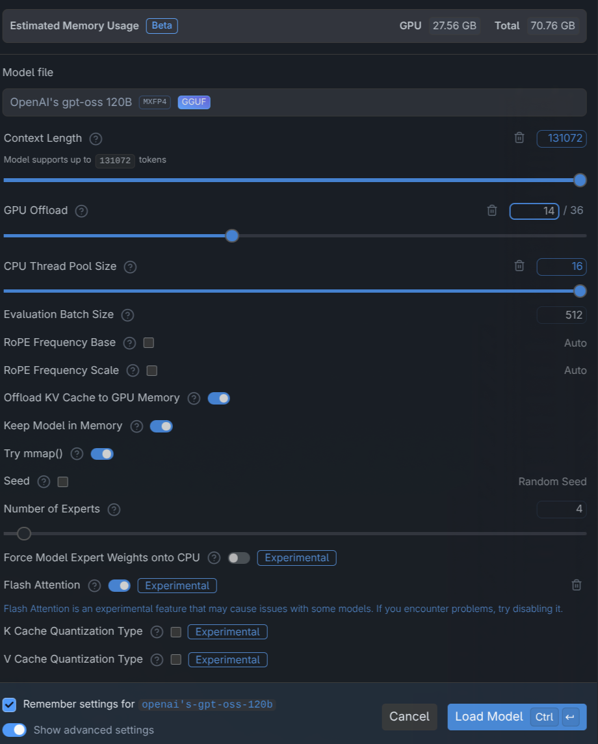
Task: Click the Cancel button
Action: pos(409,717)
